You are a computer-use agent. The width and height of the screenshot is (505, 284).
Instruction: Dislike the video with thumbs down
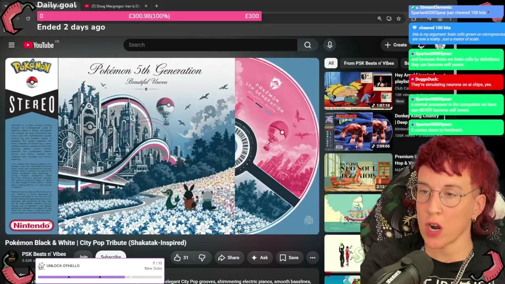(202, 258)
